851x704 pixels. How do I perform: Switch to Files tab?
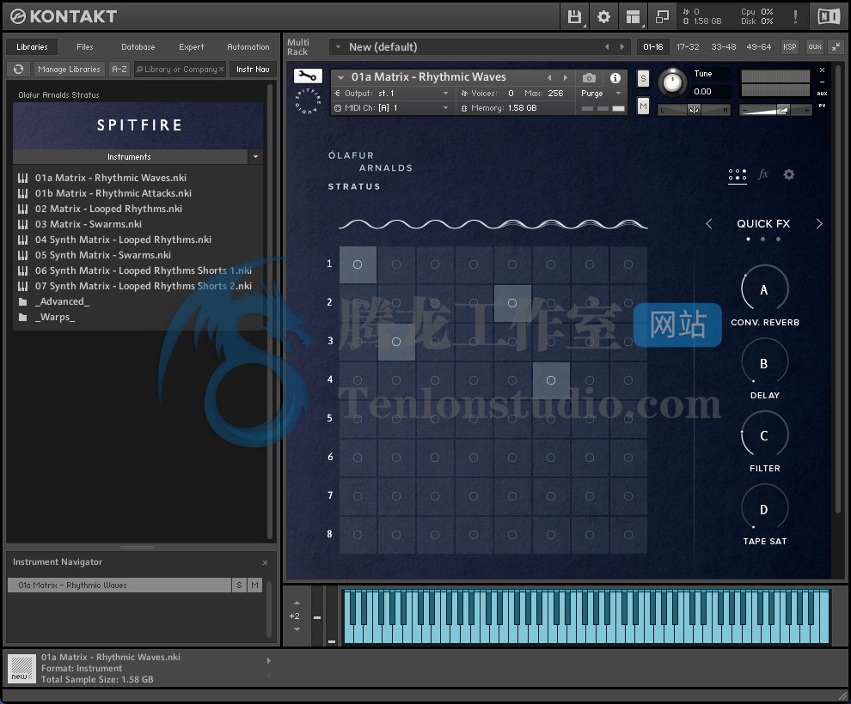[84, 47]
